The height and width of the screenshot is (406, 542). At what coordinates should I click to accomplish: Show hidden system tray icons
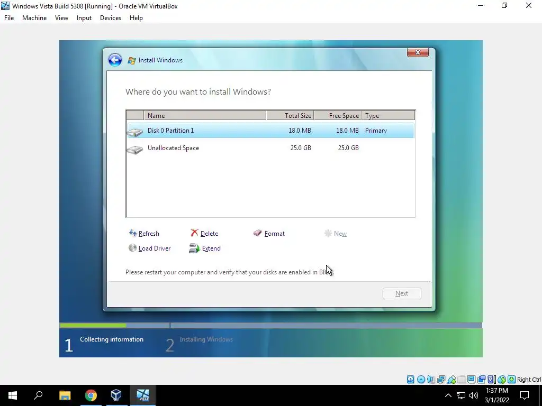448,395
